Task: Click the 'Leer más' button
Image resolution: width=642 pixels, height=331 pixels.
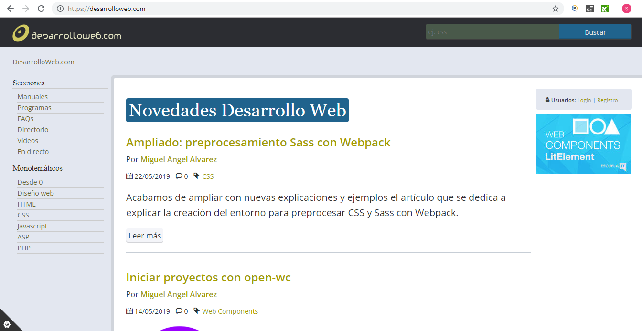Action: [145, 236]
